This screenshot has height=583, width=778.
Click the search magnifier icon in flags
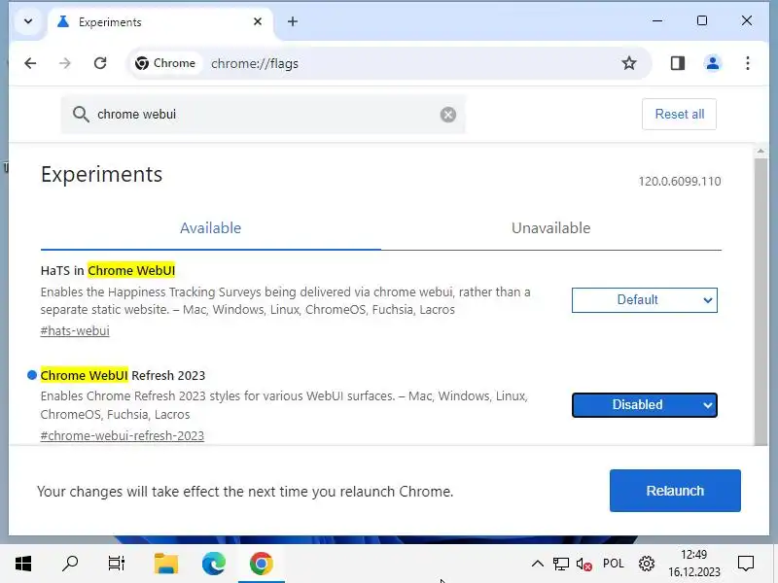click(81, 115)
